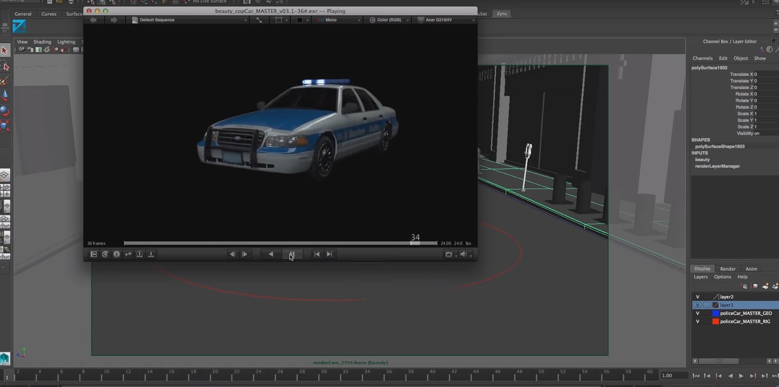The width and height of the screenshot is (779, 387).
Task: Go back in the RV viewer toolbar
Action: tap(93, 20)
